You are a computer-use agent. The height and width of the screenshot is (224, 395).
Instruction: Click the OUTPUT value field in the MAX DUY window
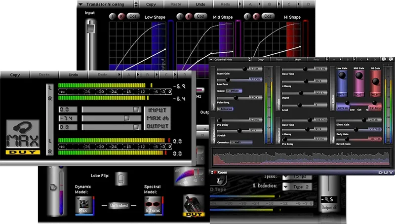(68, 127)
